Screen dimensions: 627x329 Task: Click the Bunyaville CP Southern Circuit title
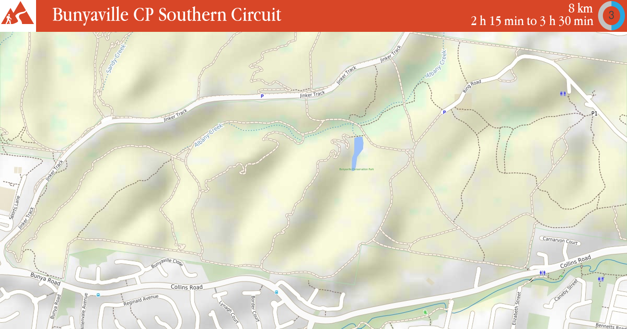click(x=167, y=15)
